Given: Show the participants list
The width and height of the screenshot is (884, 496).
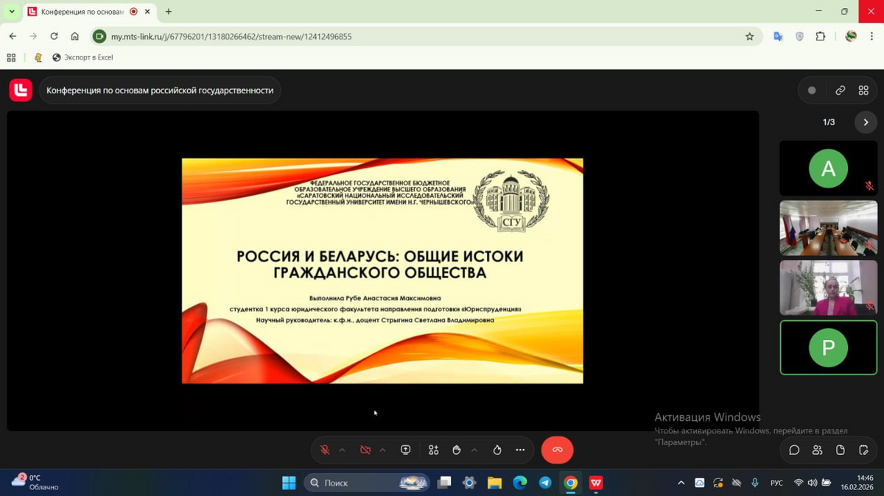Looking at the screenshot, I should click(x=817, y=450).
